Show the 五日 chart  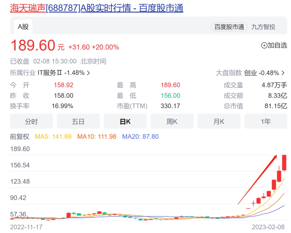click(x=78, y=121)
